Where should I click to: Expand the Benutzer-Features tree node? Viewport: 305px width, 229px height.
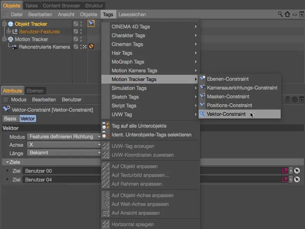point(8,31)
